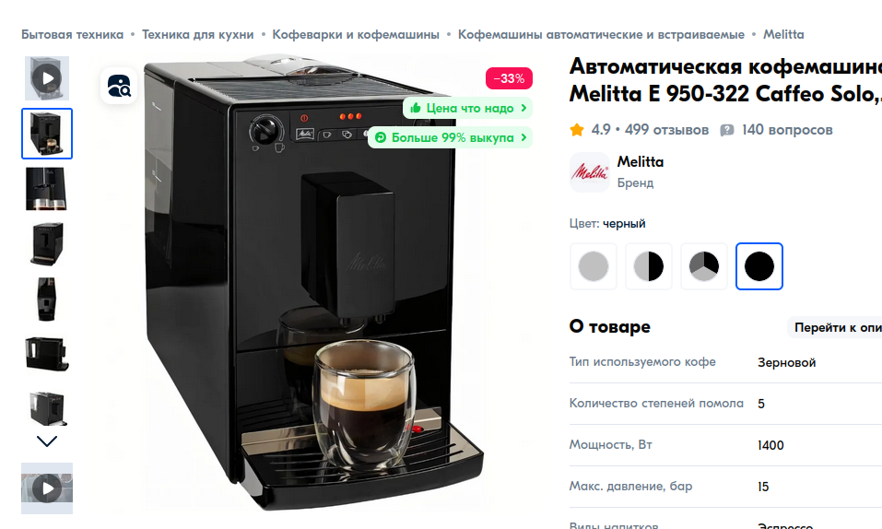Select the light gray color option
The width and height of the screenshot is (882, 529).
pyautogui.click(x=594, y=266)
